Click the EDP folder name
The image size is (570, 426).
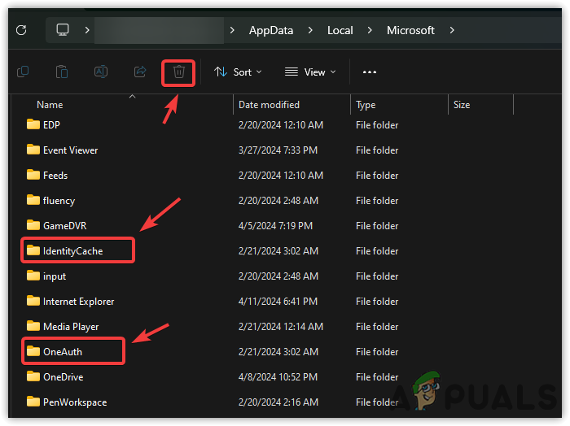(x=51, y=125)
